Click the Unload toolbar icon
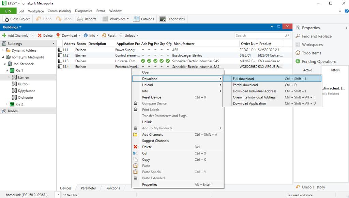Screen dimensions: 349x198 click(121, 35)
